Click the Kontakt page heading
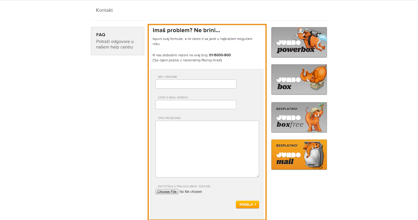 104,10
